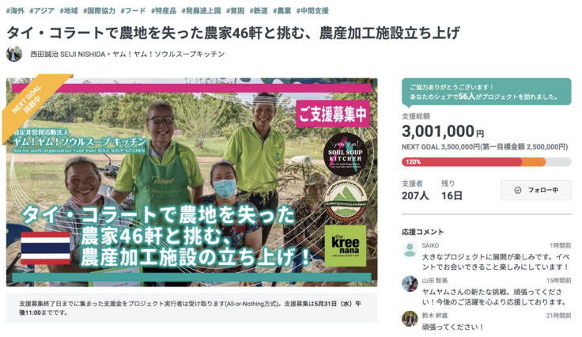Click the Thai flag on the banner
The height and width of the screenshot is (337, 582).
pos(45,248)
